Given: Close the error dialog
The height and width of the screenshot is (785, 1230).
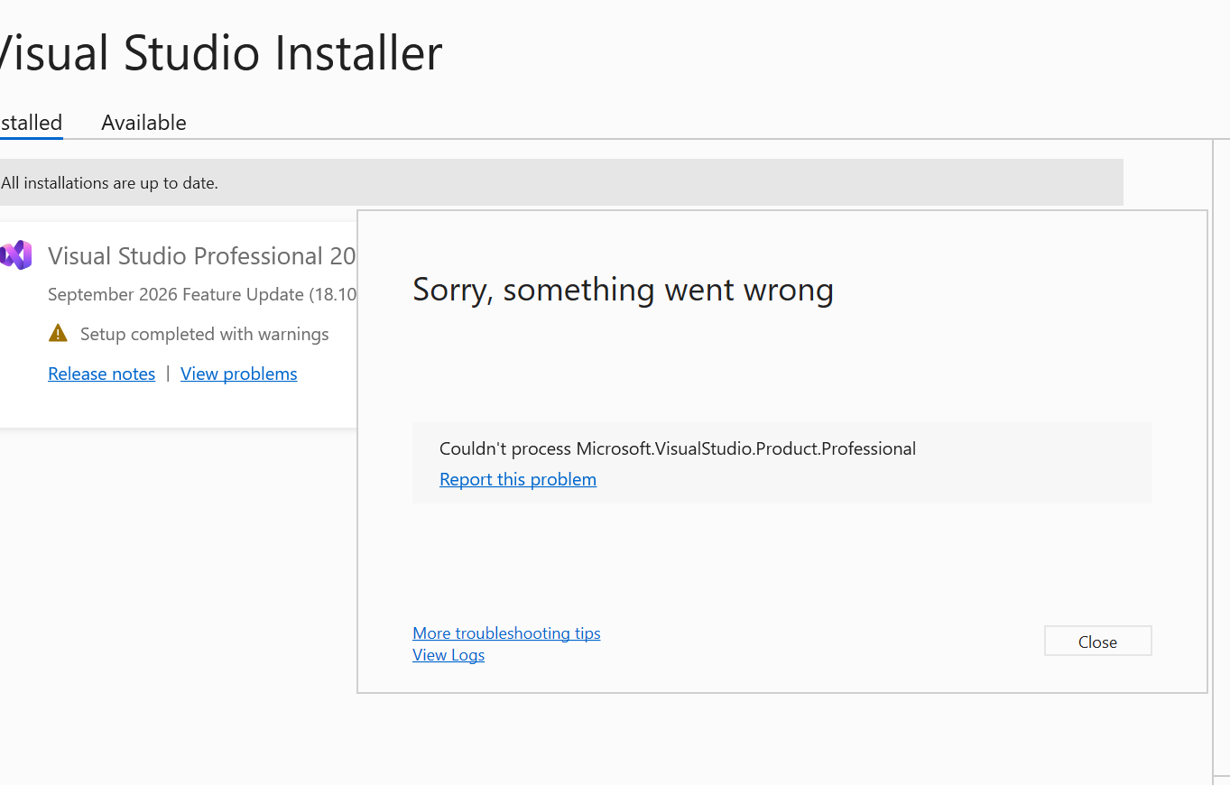Looking at the screenshot, I should (1097, 642).
